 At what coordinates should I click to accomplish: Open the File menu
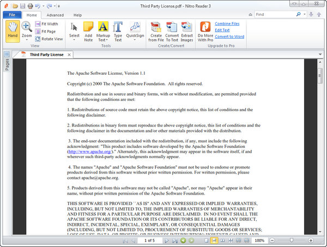click(x=12, y=15)
